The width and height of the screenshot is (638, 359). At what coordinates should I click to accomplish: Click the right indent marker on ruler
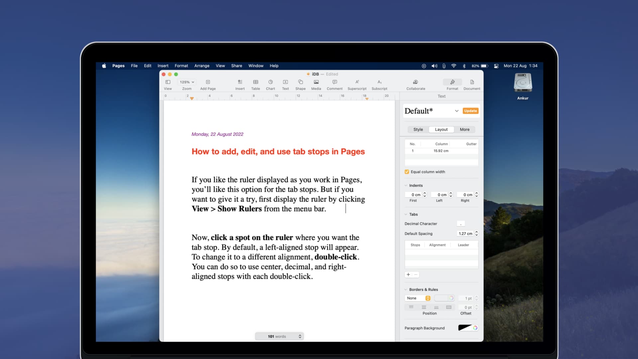[x=367, y=99]
